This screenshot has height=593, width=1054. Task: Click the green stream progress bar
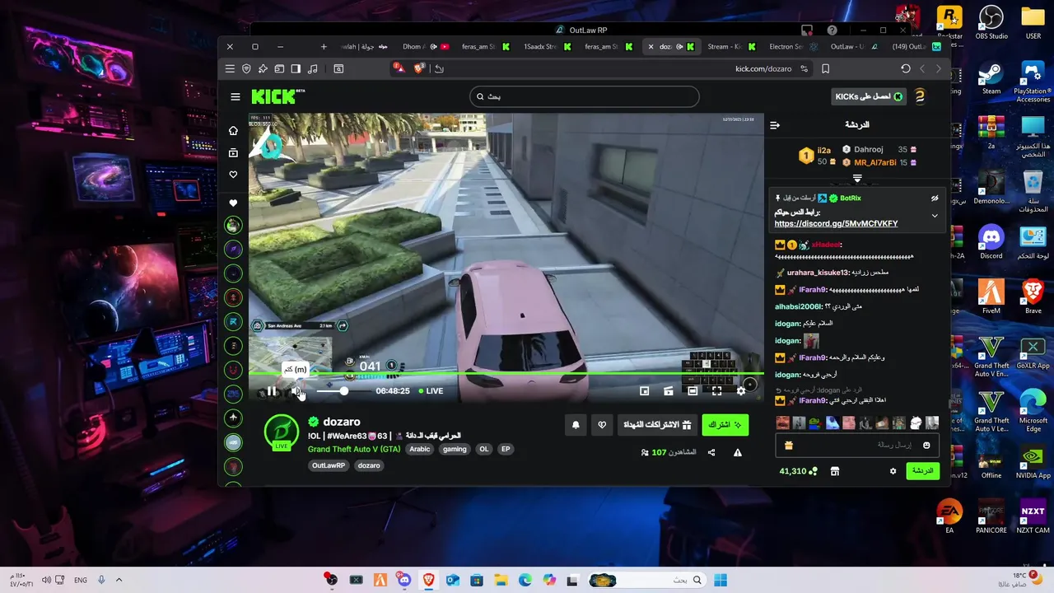506,374
